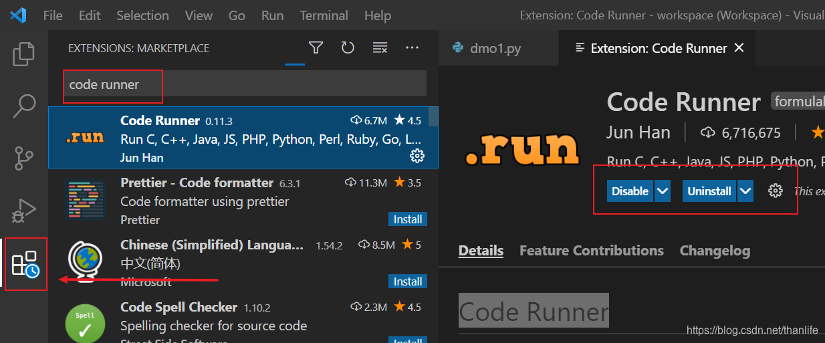This screenshot has width=825, height=343.
Task: Open Code Runner list item manage gear
Action: [x=417, y=156]
